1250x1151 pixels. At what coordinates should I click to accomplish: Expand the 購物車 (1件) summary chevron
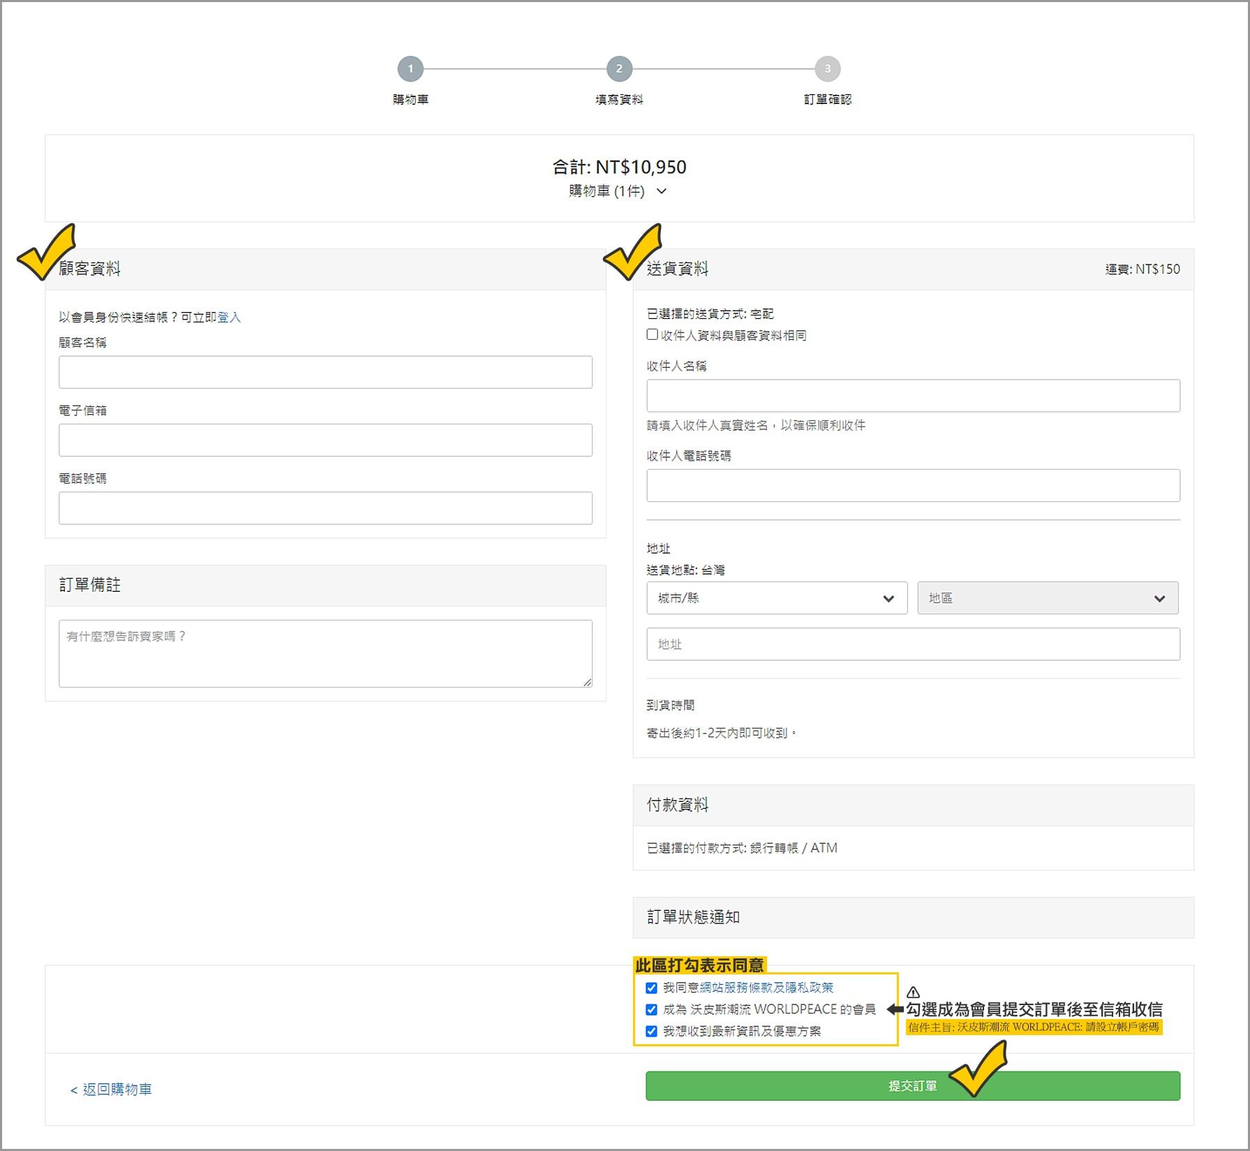tap(662, 191)
